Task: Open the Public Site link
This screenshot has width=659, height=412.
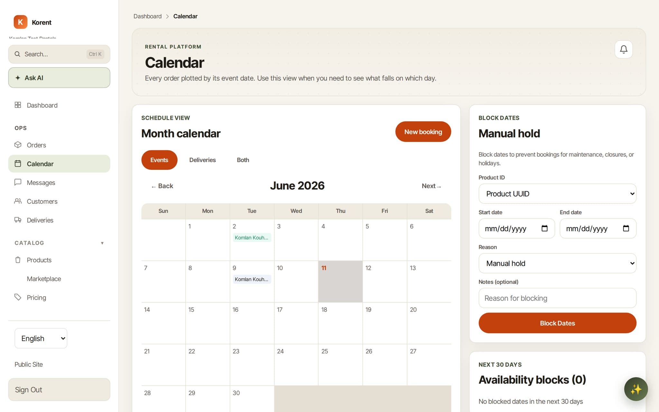Action: click(29, 364)
